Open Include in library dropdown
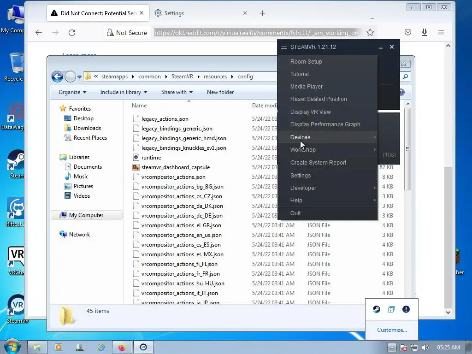The image size is (472, 354). tap(124, 92)
